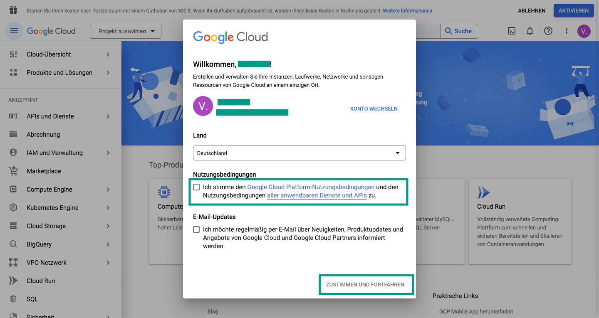
Task: Click the Cloud Run icon on product card
Action: [483, 192]
